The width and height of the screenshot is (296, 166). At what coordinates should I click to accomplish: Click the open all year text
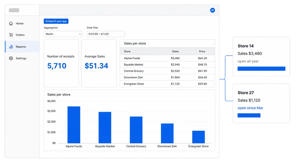click(x=248, y=61)
